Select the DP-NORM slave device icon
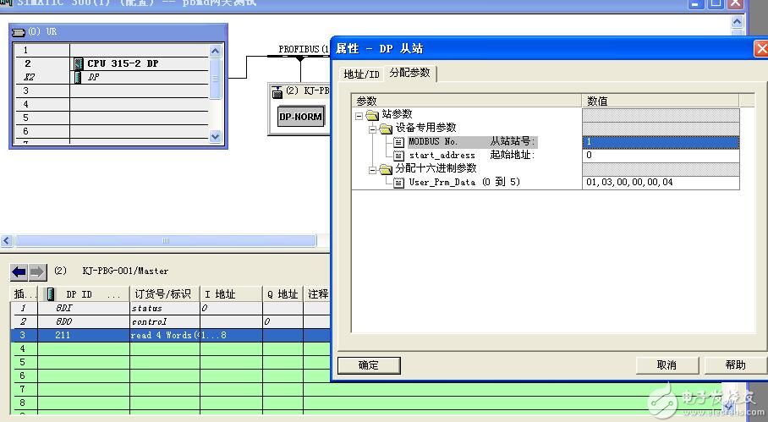 [x=301, y=117]
